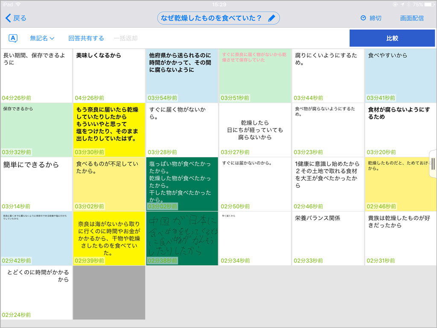Select the yellow card starting 奈良は海がないから

click(x=109, y=238)
